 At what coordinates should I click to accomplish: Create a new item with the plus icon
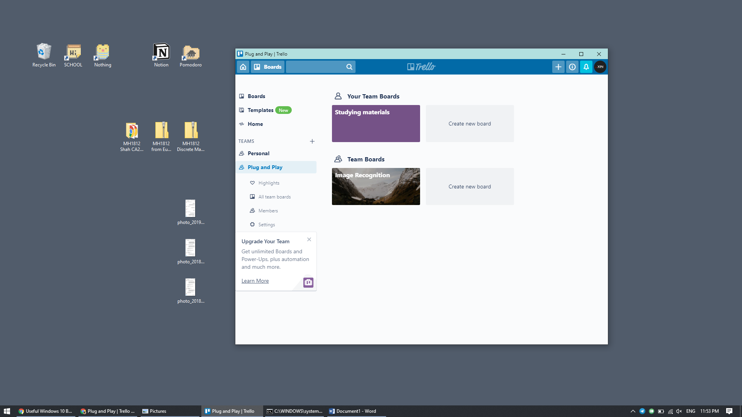click(x=558, y=66)
